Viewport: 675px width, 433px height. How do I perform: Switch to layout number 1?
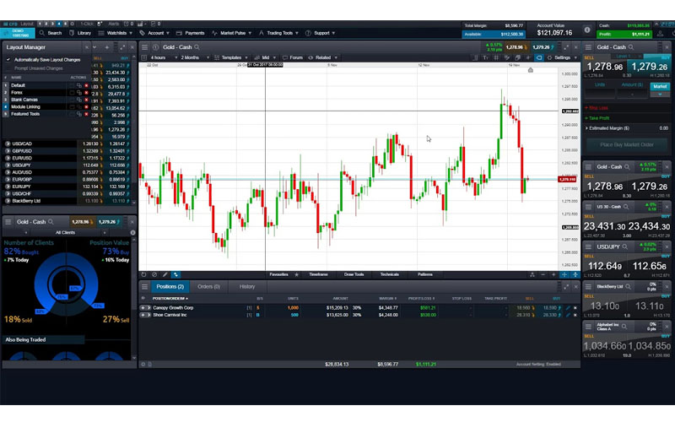40,24
